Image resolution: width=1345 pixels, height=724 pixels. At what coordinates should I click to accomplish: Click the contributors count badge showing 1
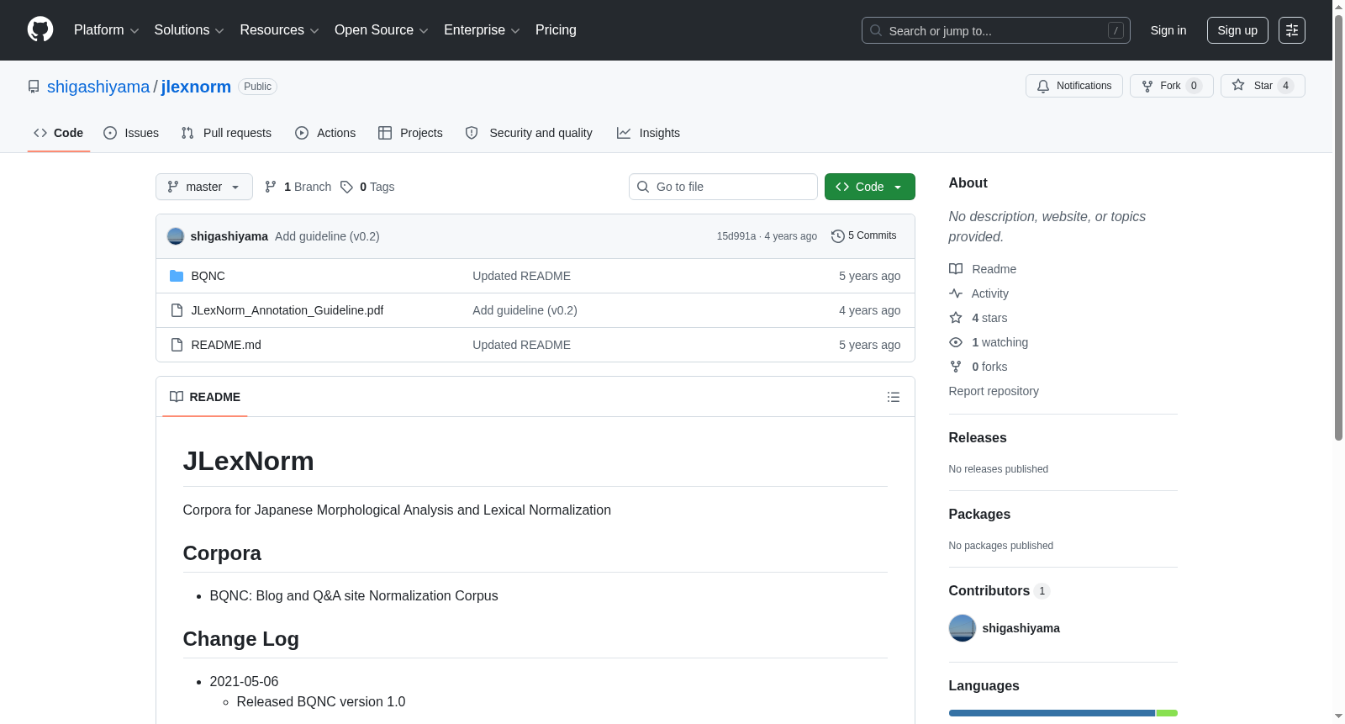1042,591
